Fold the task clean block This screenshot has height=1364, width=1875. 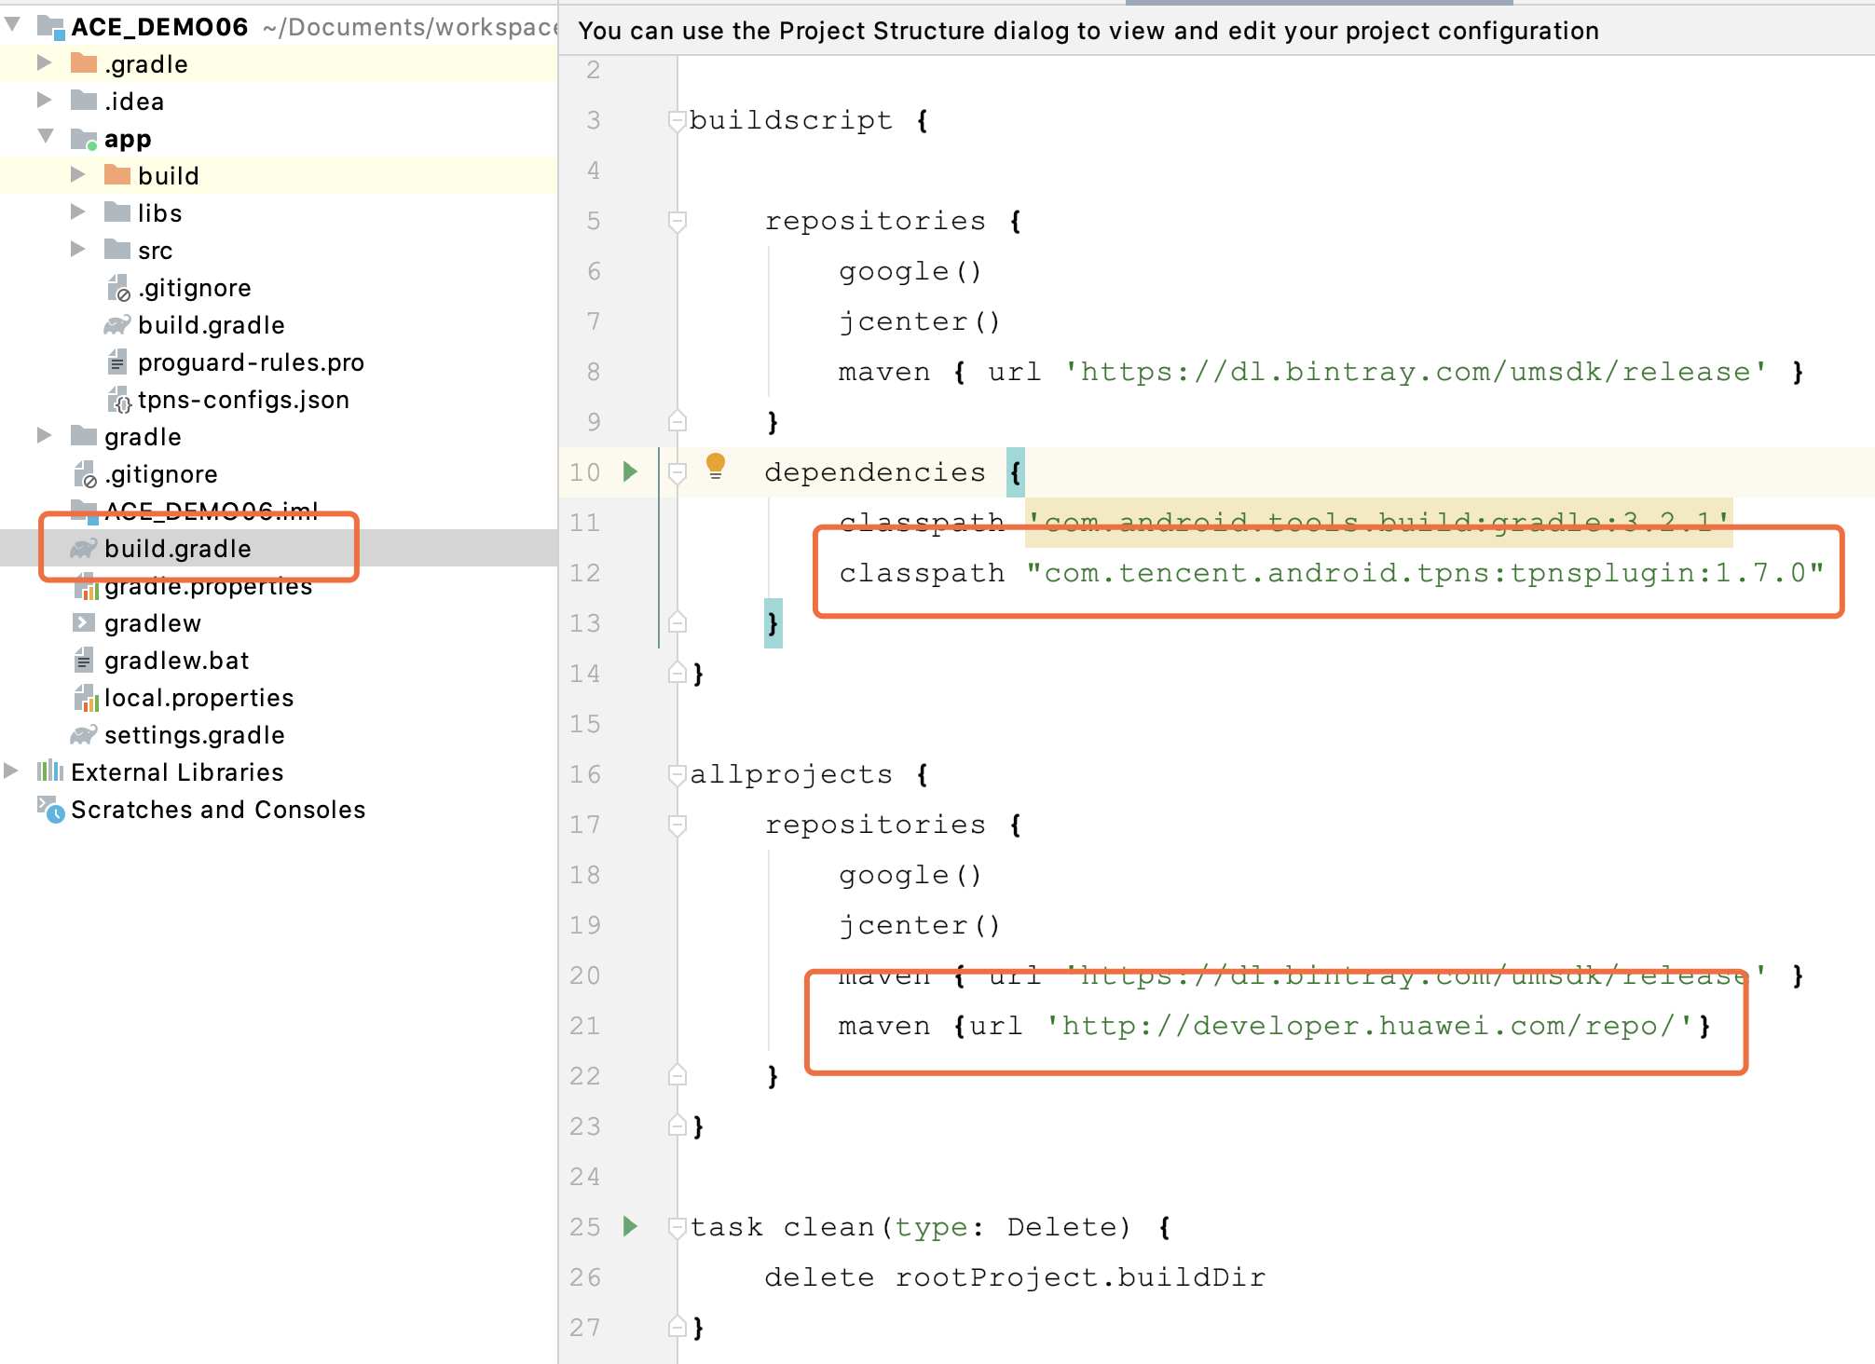tap(677, 1227)
